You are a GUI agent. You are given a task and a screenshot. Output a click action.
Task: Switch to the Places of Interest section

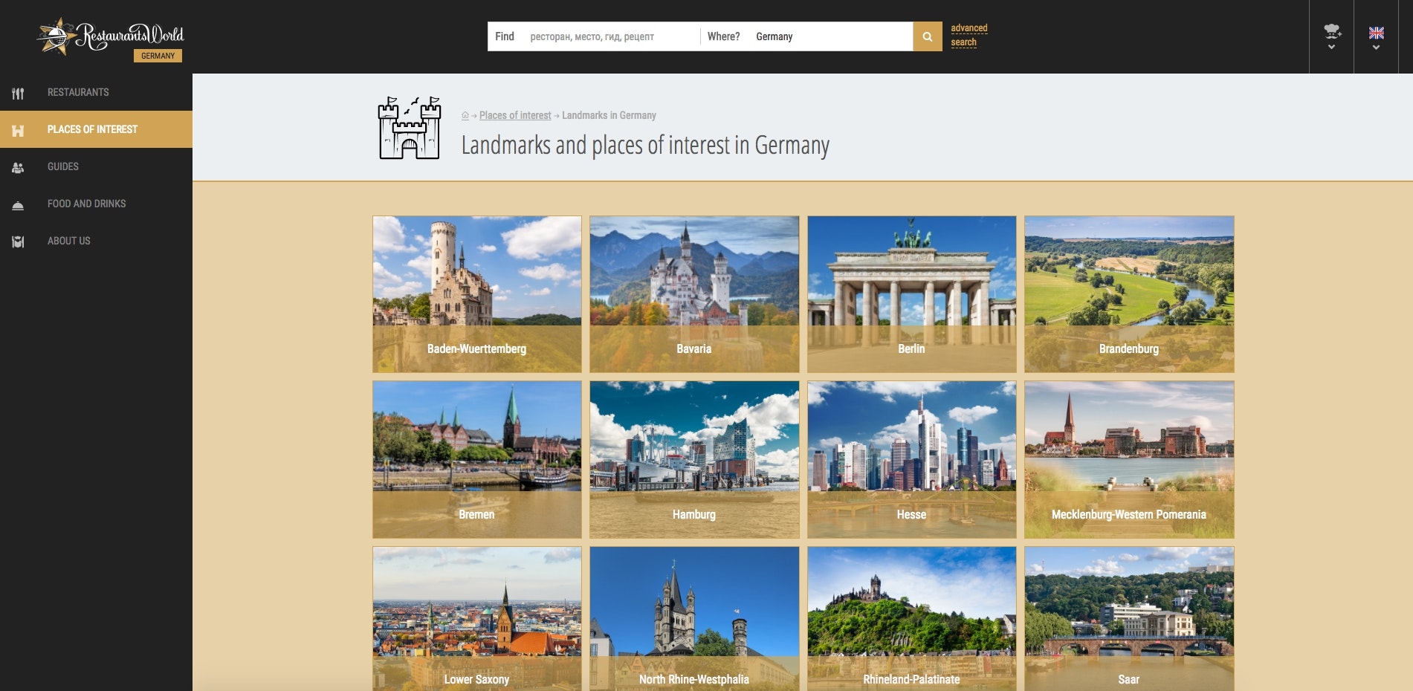point(91,129)
